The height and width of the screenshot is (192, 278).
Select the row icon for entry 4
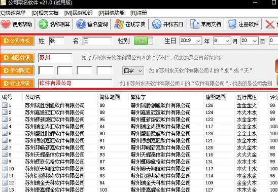5,127
